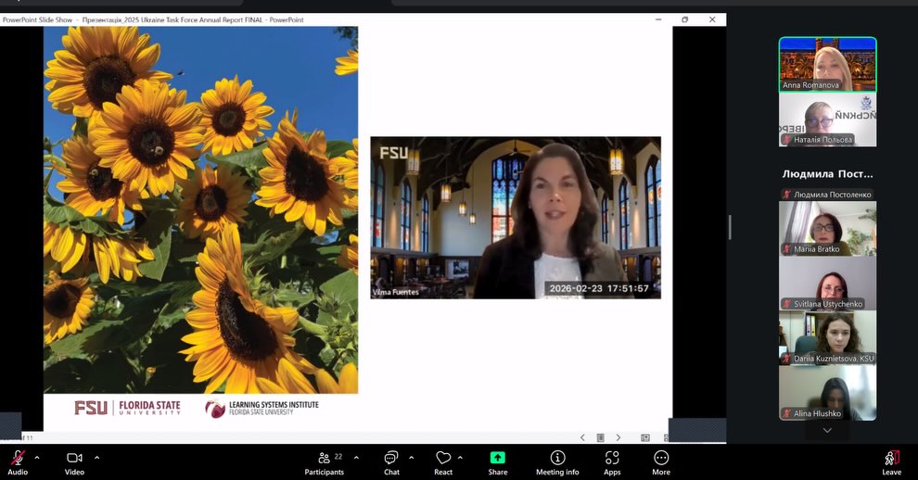The image size is (918, 480).
Task: Go to the previous slide arrow in slideshow
Action: 582,437
